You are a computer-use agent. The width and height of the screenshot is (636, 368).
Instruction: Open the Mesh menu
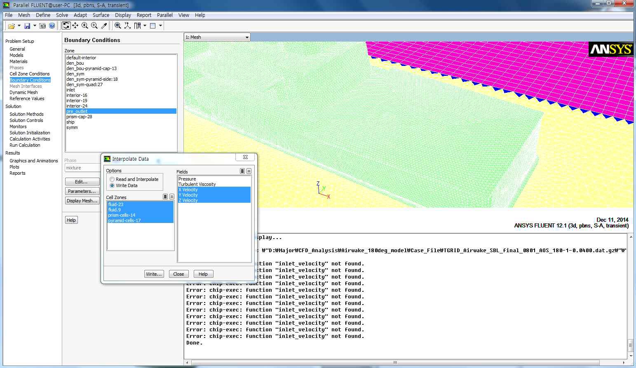24,15
